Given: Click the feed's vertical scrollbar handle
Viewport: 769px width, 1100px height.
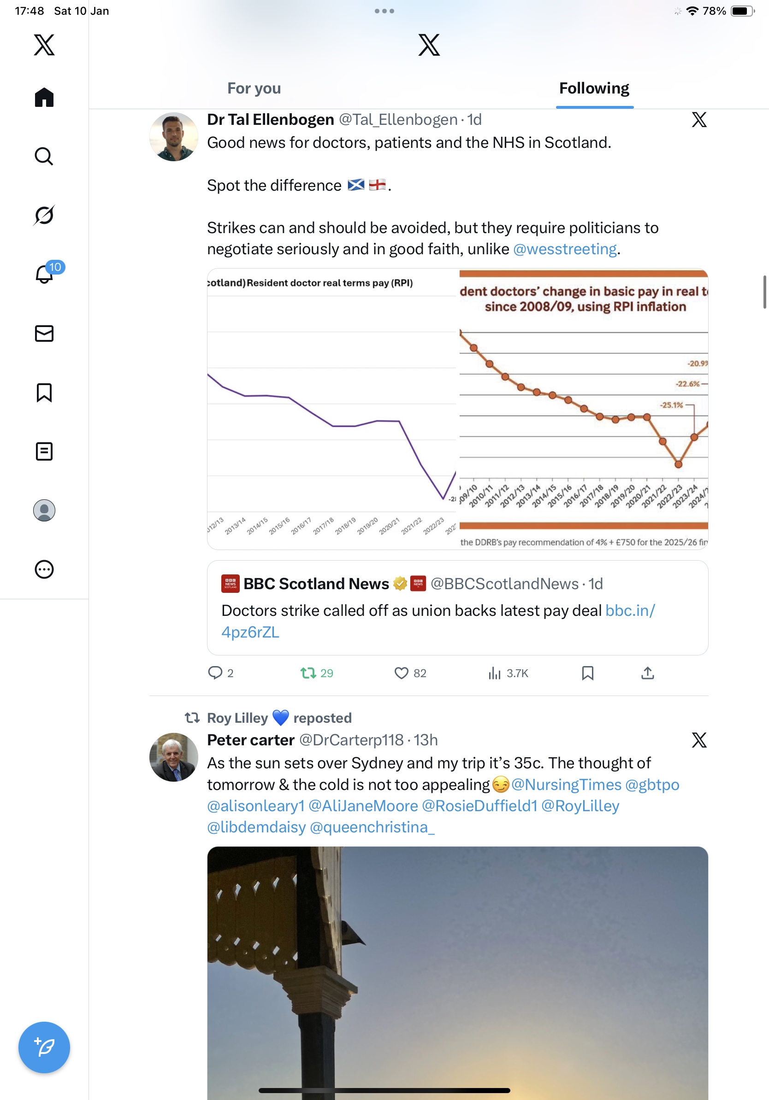Looking at the screenshot, I should [x=765, y=292].
